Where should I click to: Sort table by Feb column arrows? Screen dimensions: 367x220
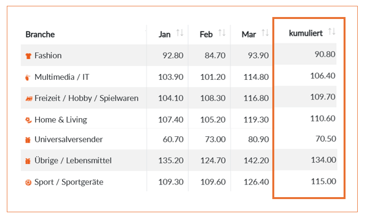pyautogui.click(x=222, y=33)
